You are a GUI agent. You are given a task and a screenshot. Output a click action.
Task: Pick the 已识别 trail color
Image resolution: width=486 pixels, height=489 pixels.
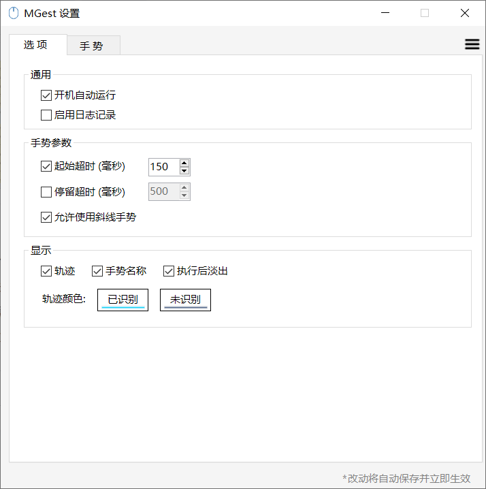pos(123,300)
